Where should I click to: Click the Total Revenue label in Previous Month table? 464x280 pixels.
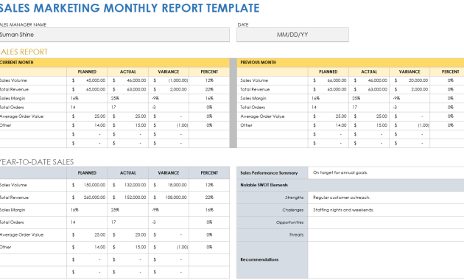[255, 89]
